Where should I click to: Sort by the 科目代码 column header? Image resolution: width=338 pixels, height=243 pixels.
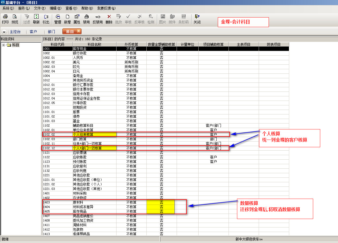(x=57, y=44)
